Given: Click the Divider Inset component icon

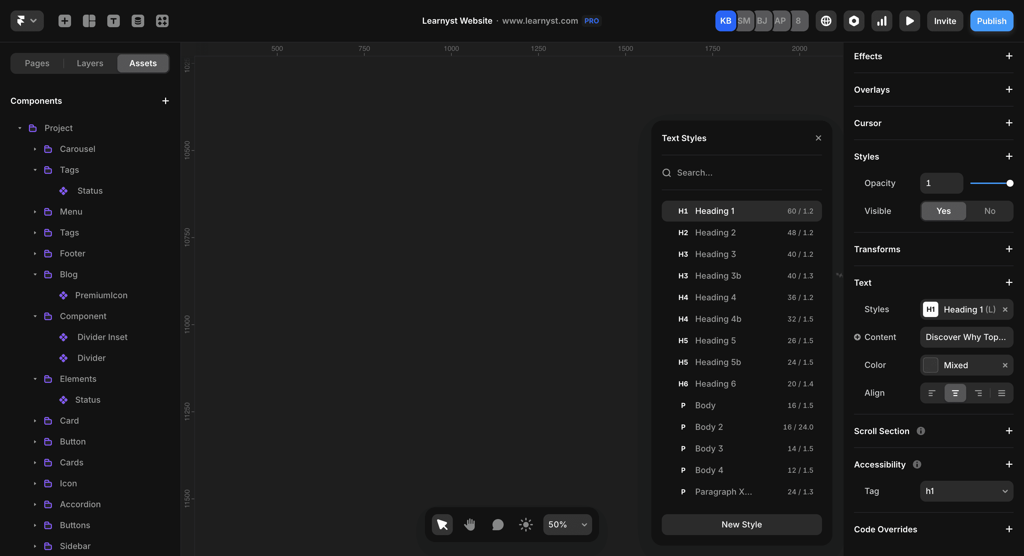Looking at the screenshot, I should [x=64, y=337].
